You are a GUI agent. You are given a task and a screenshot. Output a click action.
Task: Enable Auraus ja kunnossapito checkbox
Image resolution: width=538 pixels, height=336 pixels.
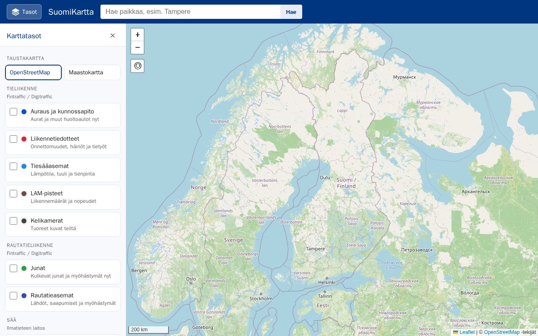(x=13, y=112)
